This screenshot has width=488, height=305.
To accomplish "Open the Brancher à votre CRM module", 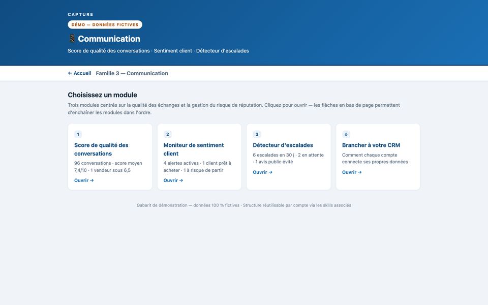I will [378, 157].
